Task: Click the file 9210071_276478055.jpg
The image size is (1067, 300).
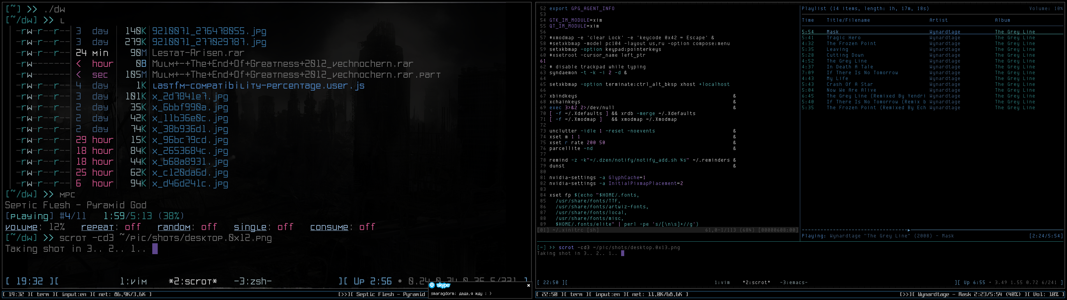Action: coord(209,31)
